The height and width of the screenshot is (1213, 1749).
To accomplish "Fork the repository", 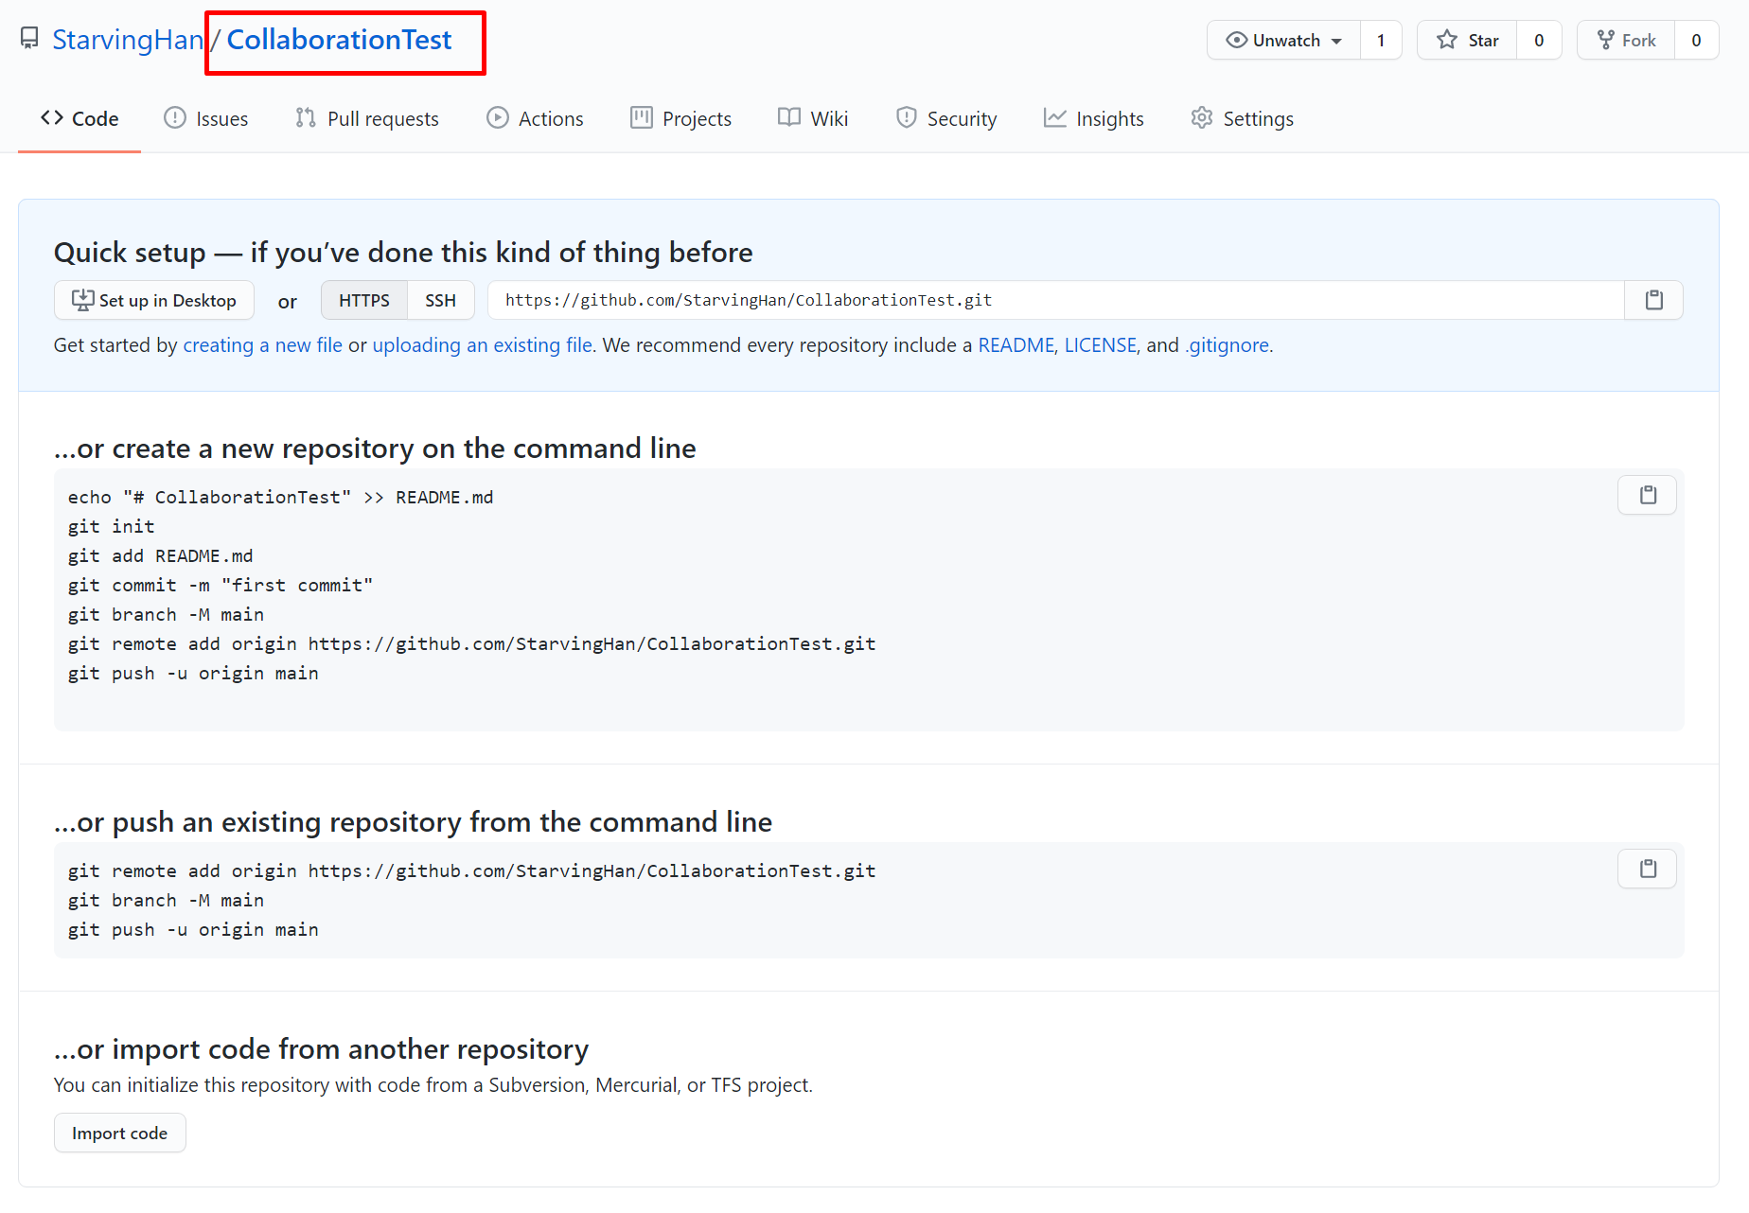I will pyautogui.click(x=1626, y=40).
